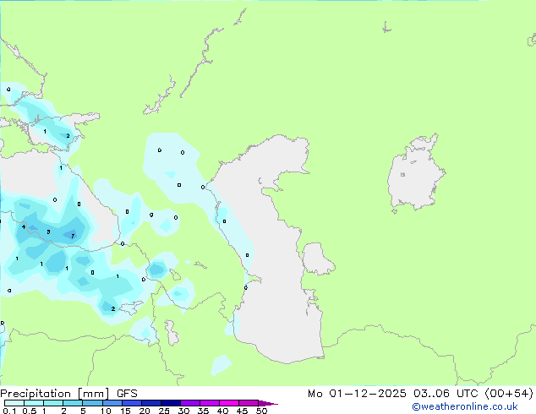Select the 2–5 mm legend color box
Screen dimensions: 536x414
click(73, 403)
